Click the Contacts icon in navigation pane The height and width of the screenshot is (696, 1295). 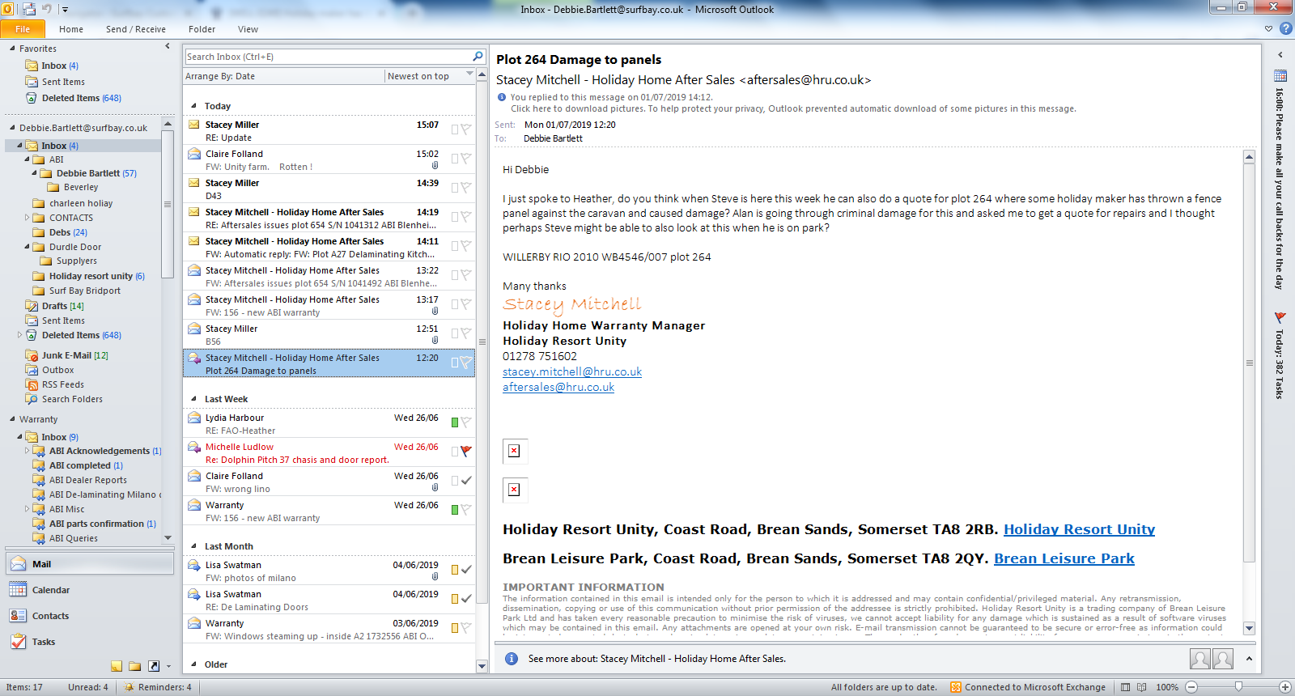pyautogui.click(x=18, y=616)
